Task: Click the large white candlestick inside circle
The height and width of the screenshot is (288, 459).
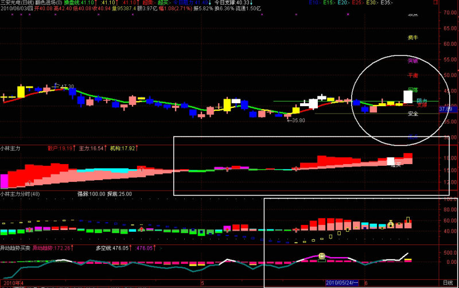Action: (x=408, y=97)
